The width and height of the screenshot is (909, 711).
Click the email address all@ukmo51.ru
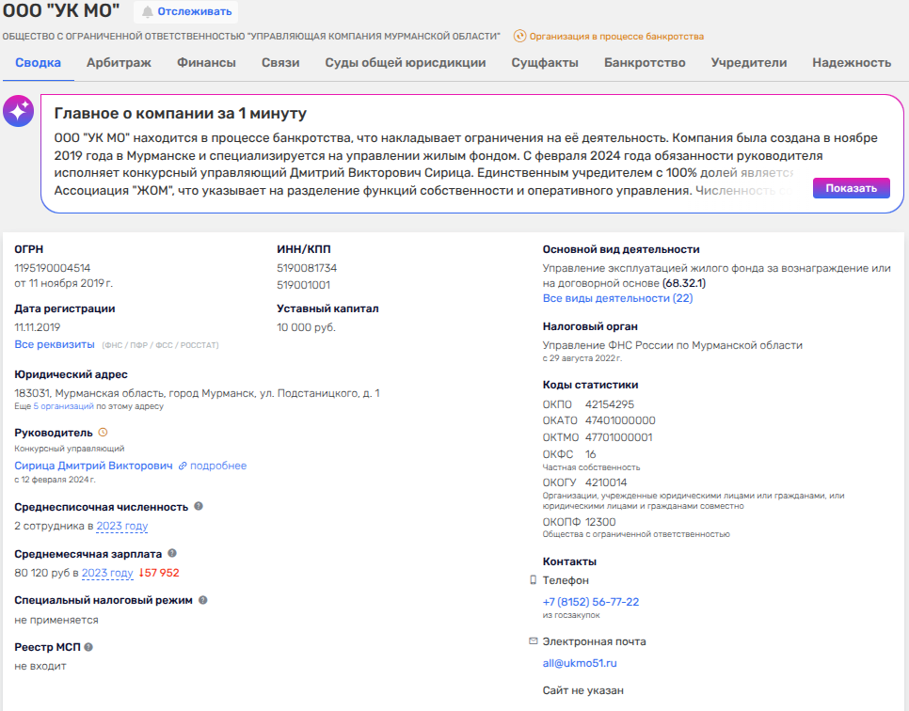pos(580,663)
